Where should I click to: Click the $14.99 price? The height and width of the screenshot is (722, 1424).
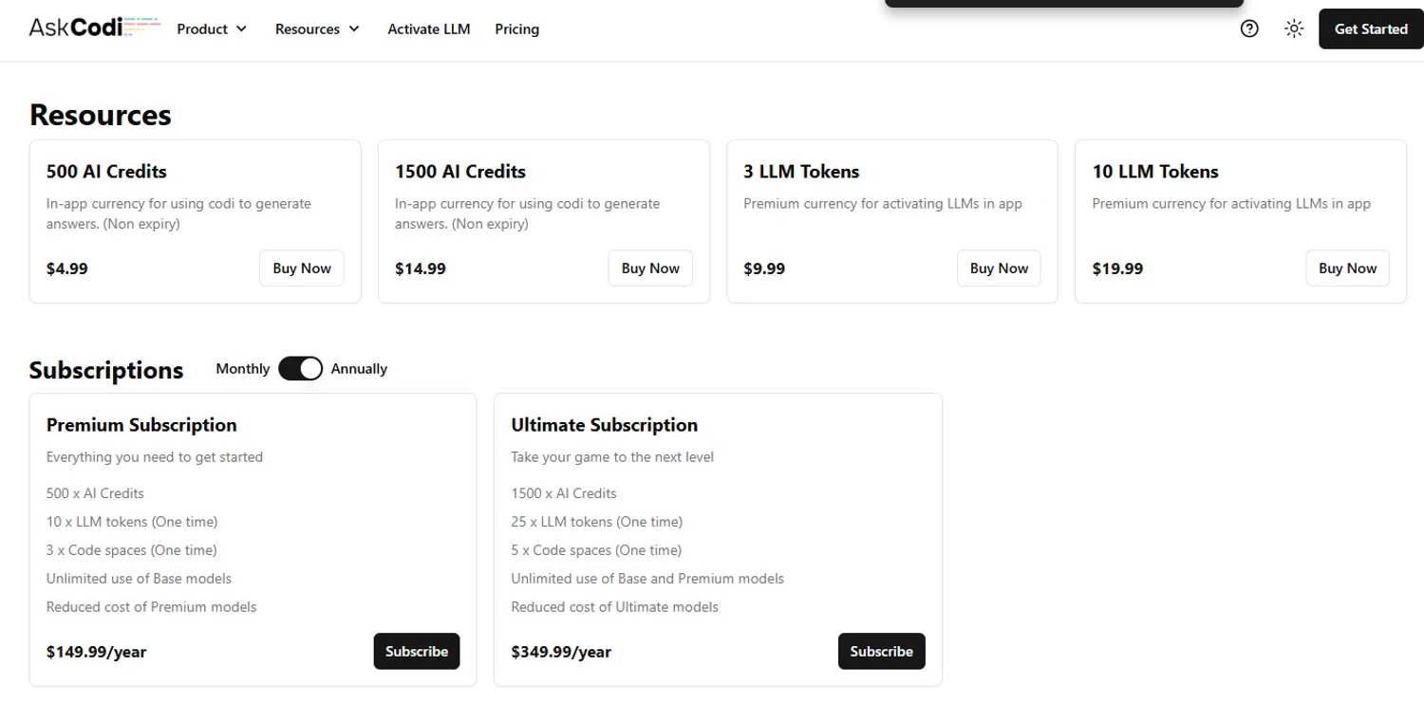point(421,268)
